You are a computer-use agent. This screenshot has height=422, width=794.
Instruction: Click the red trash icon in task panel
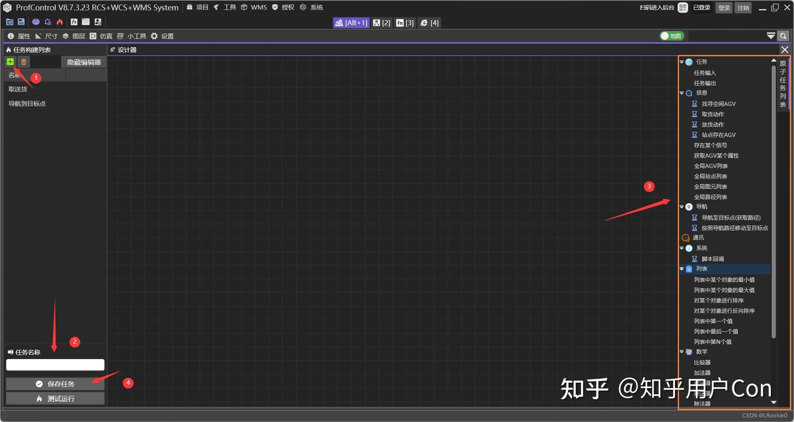coord(23,61)
